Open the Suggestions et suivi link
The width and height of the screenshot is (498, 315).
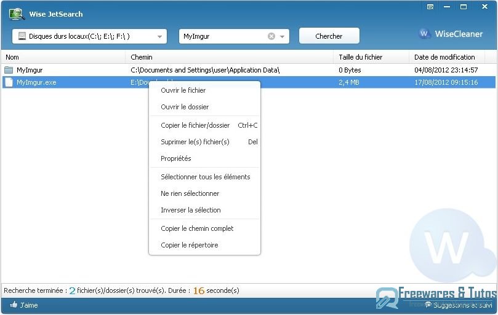tap(462, 305)
